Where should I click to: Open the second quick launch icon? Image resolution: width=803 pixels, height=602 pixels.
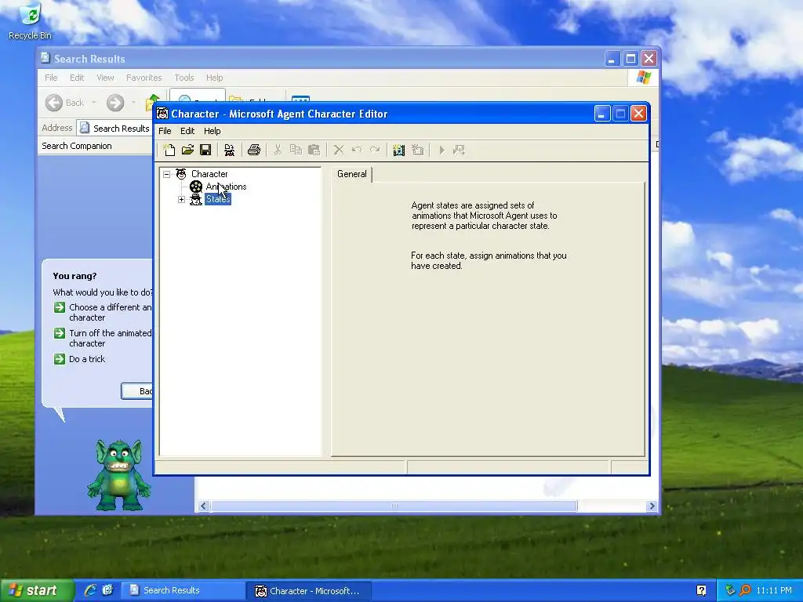(107, 590)
